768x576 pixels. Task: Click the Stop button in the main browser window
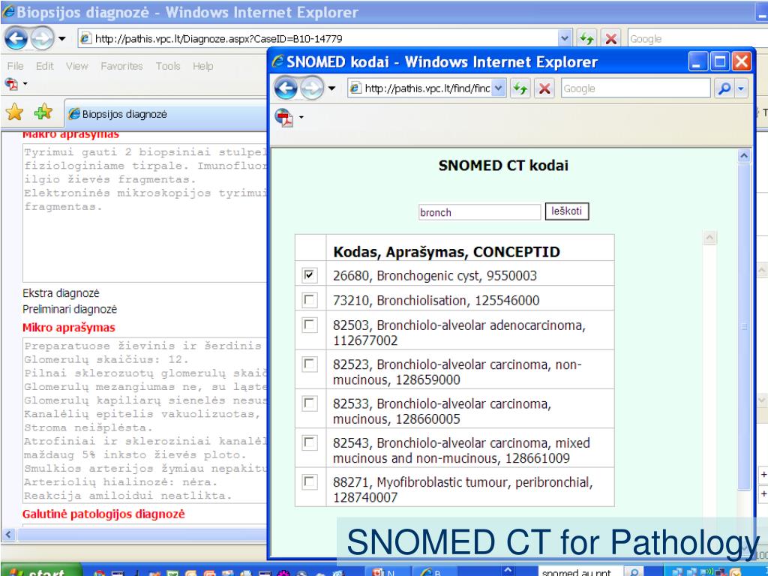[x=610, y=38]
